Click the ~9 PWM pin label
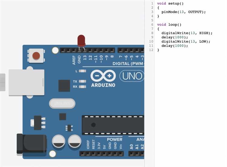Image resolution: width=227 pixels, height=167 pixels. [107, 58]
